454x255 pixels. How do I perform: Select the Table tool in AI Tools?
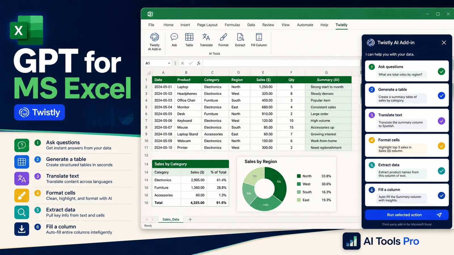tap(189, 40)
